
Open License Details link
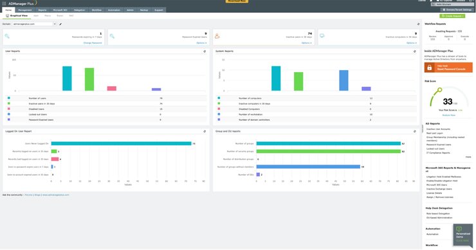pos(434,193)
